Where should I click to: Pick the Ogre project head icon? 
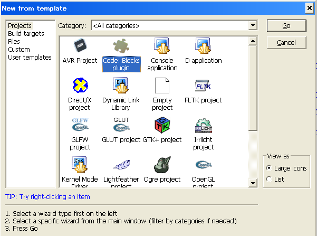(162, 165)
